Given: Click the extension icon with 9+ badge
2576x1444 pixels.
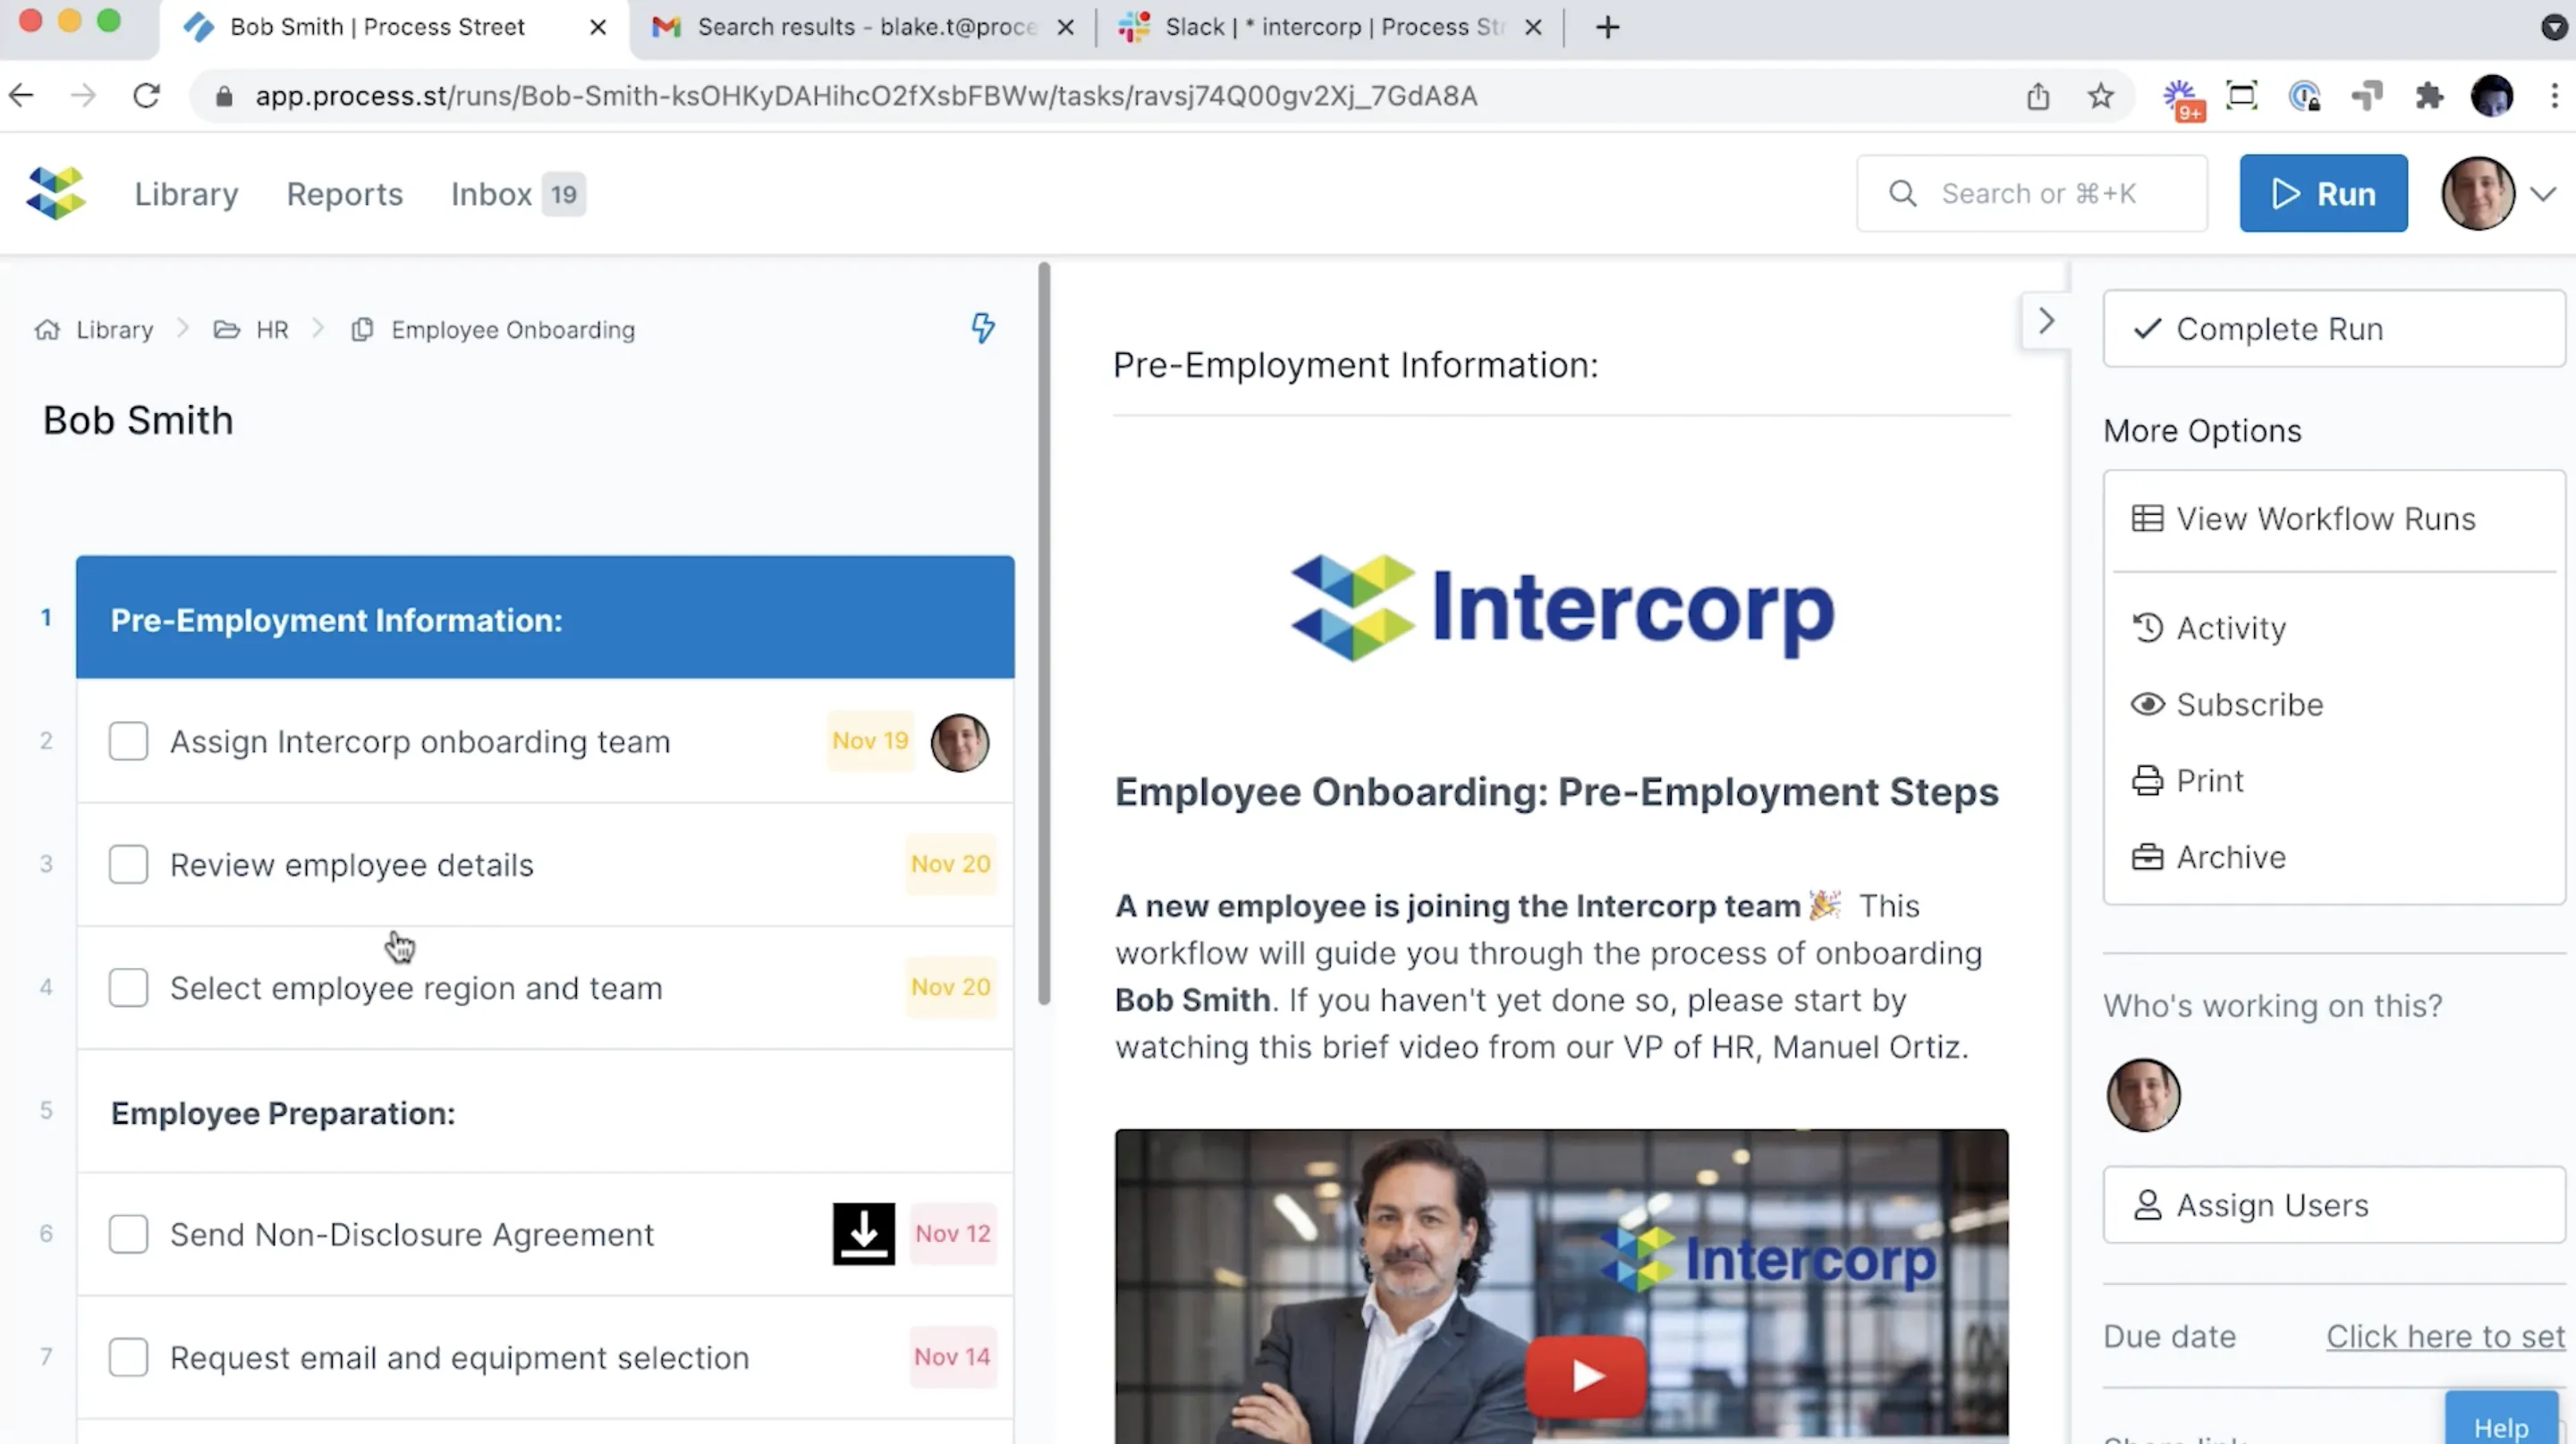Looking at the screenshot, I should [2182, 100].
